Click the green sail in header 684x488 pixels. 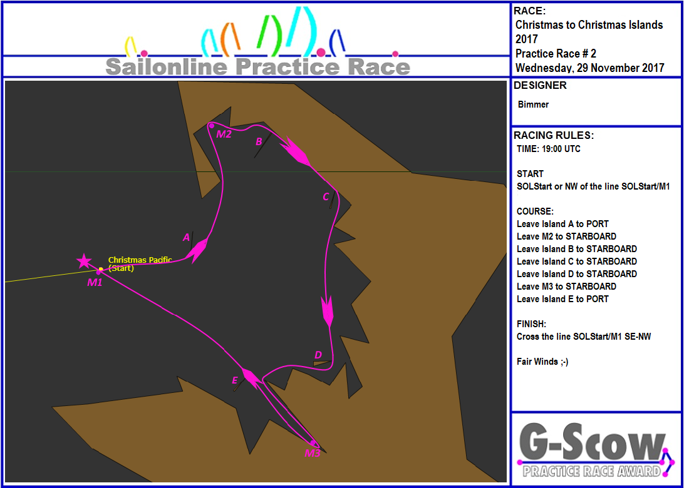(x=269, y=33)
